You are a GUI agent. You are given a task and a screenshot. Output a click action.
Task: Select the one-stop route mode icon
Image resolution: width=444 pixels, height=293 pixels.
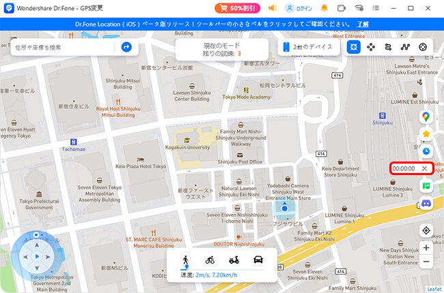click(388, 47)
